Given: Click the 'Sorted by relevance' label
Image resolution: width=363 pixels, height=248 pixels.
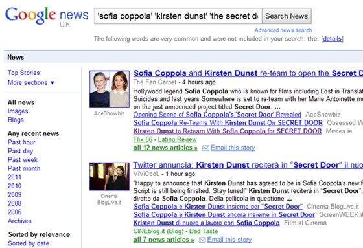Looking at the screenshot, I should pos(39,234).
